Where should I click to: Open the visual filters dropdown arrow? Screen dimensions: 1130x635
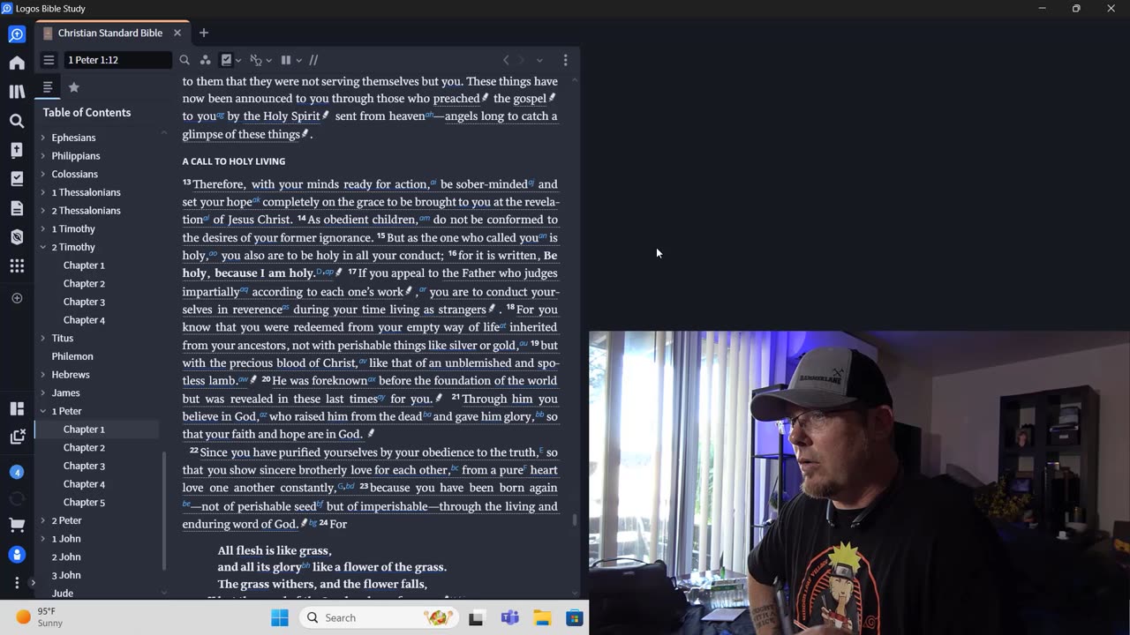[238, 61]
